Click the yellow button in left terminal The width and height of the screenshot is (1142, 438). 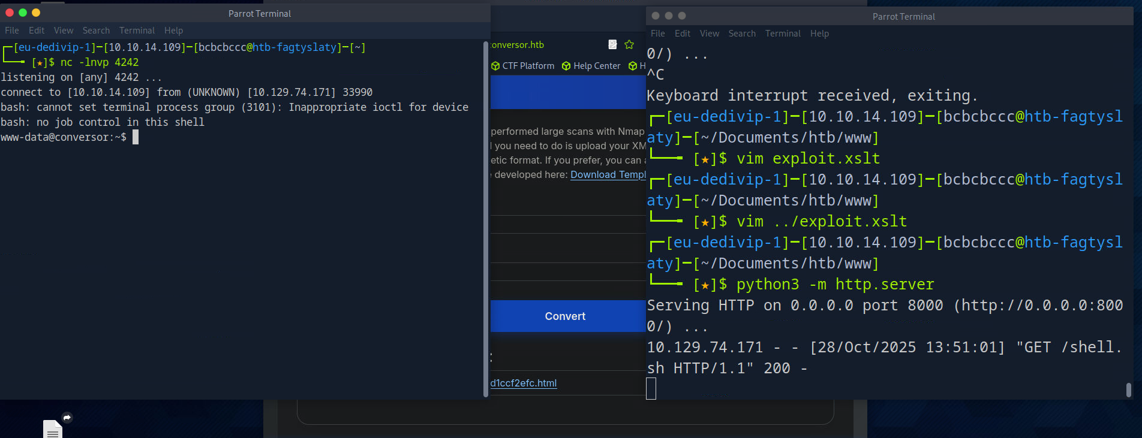(36, 13)
